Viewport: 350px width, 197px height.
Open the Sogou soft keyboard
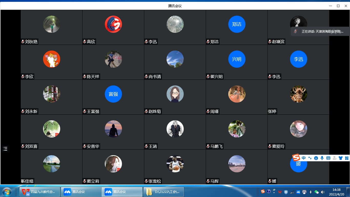pyautogui.click(x=328, y=158)
